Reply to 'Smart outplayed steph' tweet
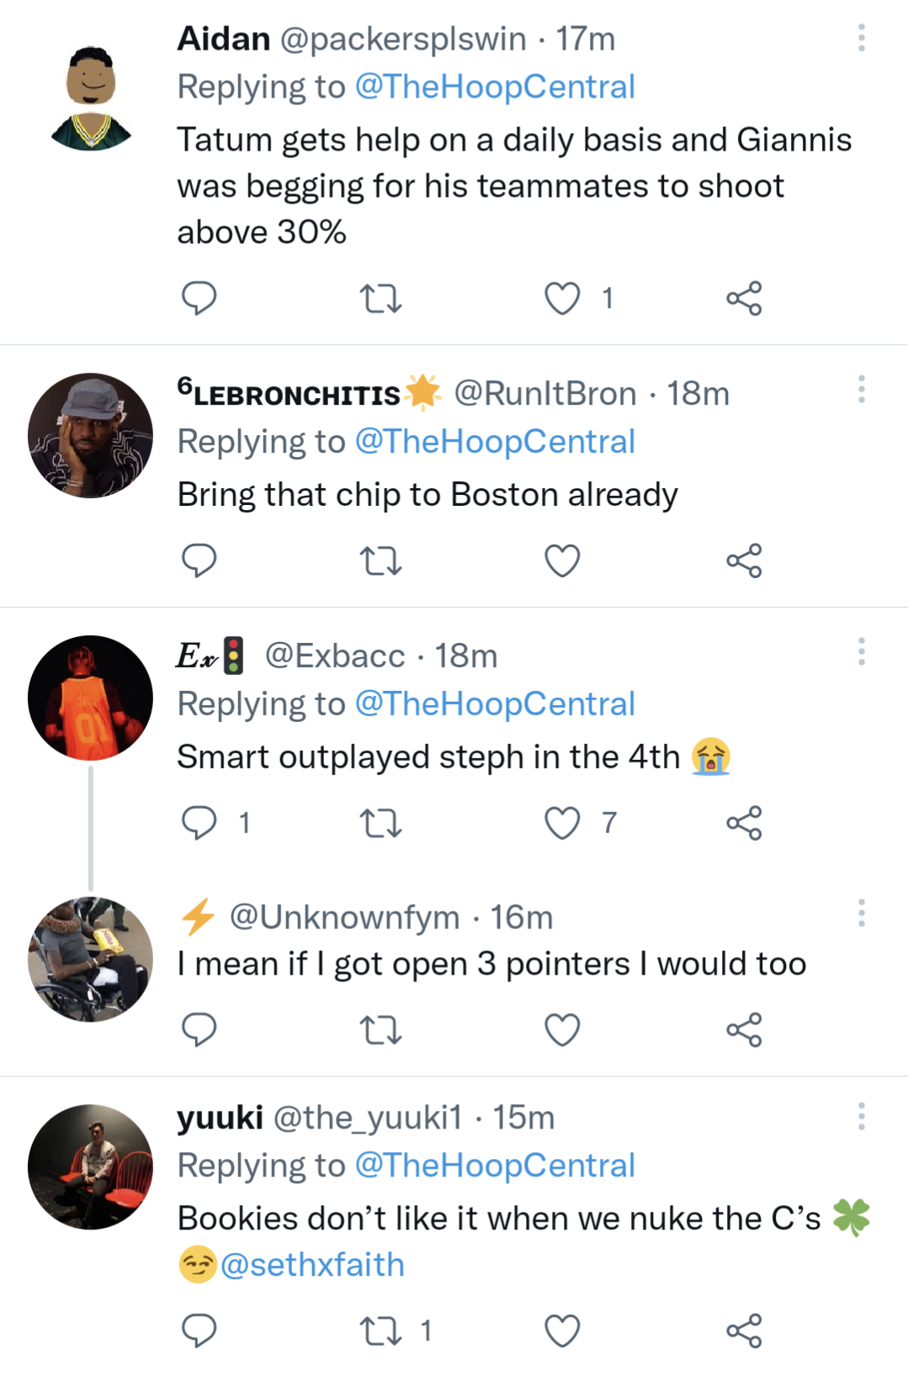 (x=199, y=822)
